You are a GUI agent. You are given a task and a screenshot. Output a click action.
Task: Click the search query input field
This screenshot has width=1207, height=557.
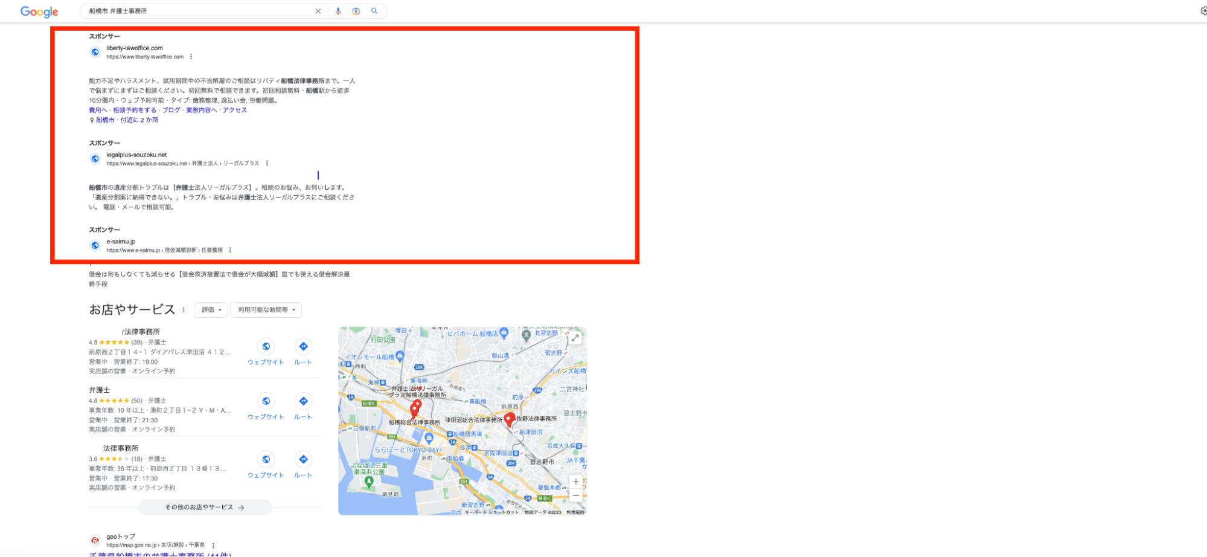199,11
